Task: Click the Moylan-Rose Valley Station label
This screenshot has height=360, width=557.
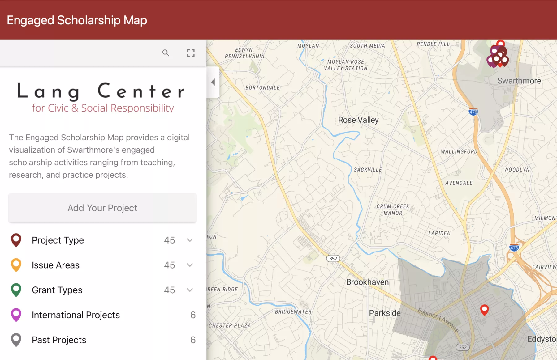Action: tap(346, 65)
